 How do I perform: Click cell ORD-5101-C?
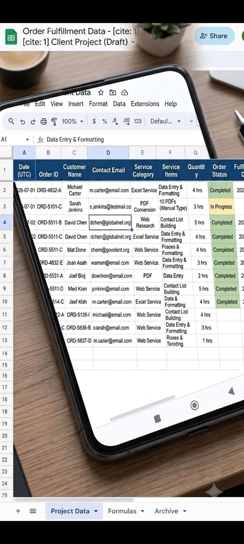(x=49, y=207)
